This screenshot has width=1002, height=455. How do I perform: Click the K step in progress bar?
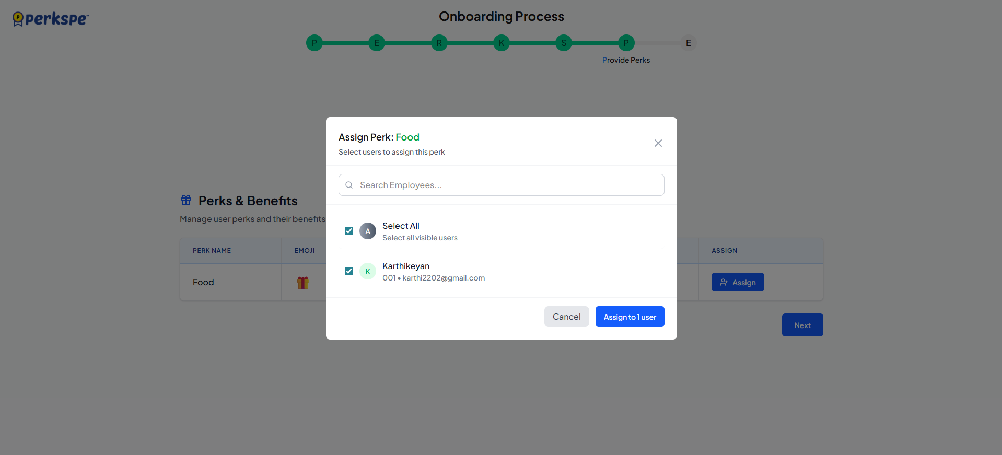(501, 43)
